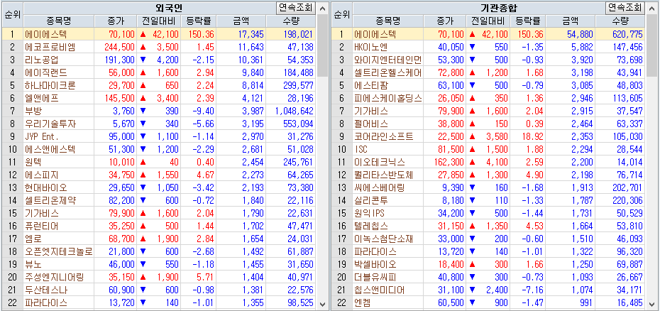Select 피에스케이홀딩스 stock row
The image size is (660, 311).
coord(488,98)
